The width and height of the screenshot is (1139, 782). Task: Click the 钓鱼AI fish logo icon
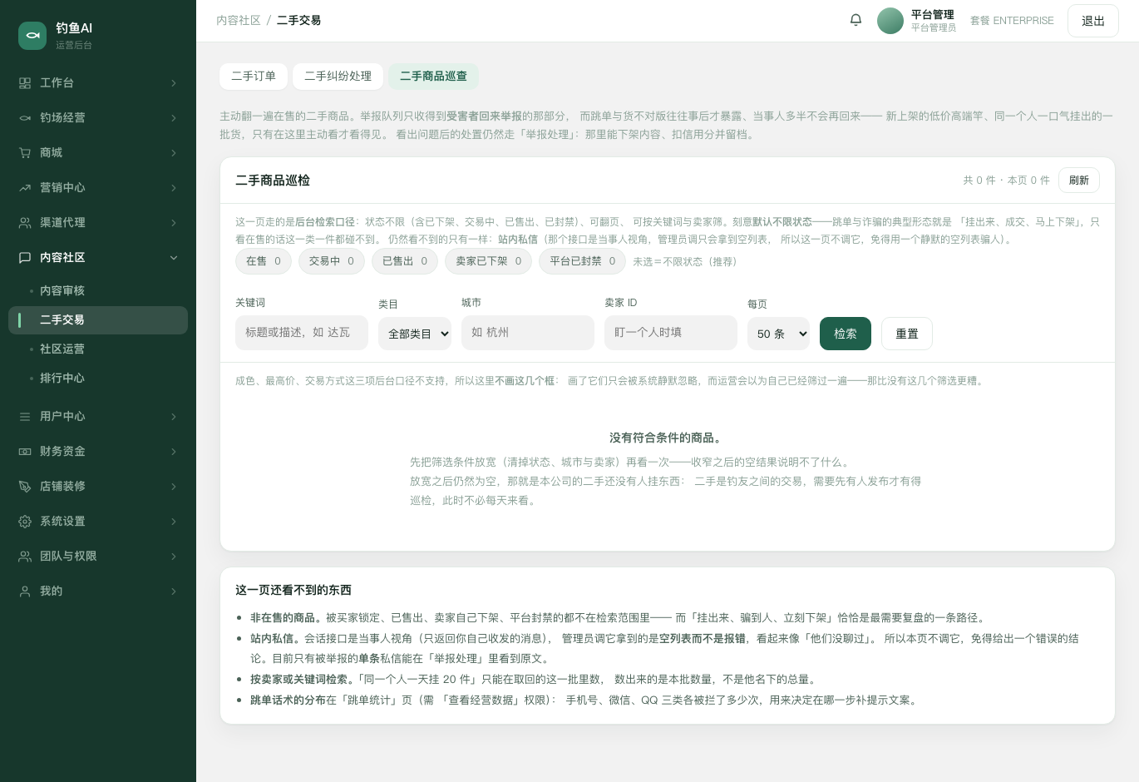(x=32, y=36)
